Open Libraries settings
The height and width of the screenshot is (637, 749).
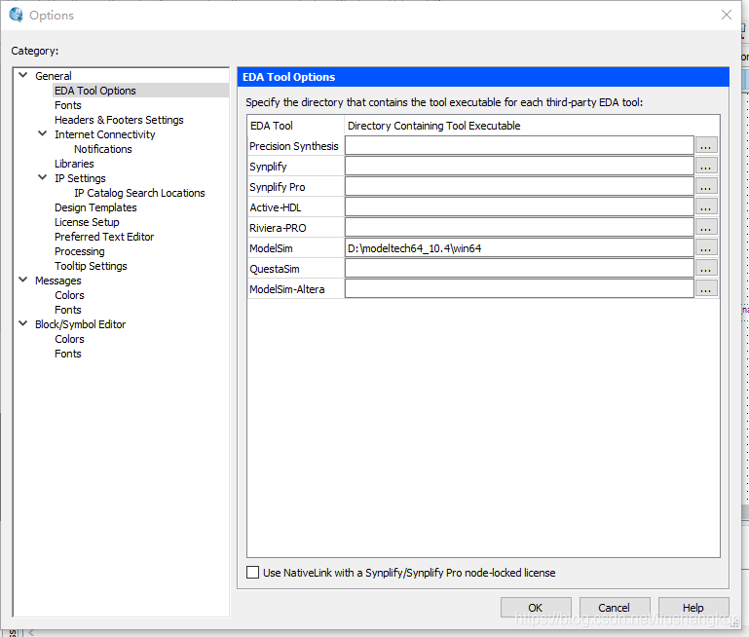coord(74,164)
